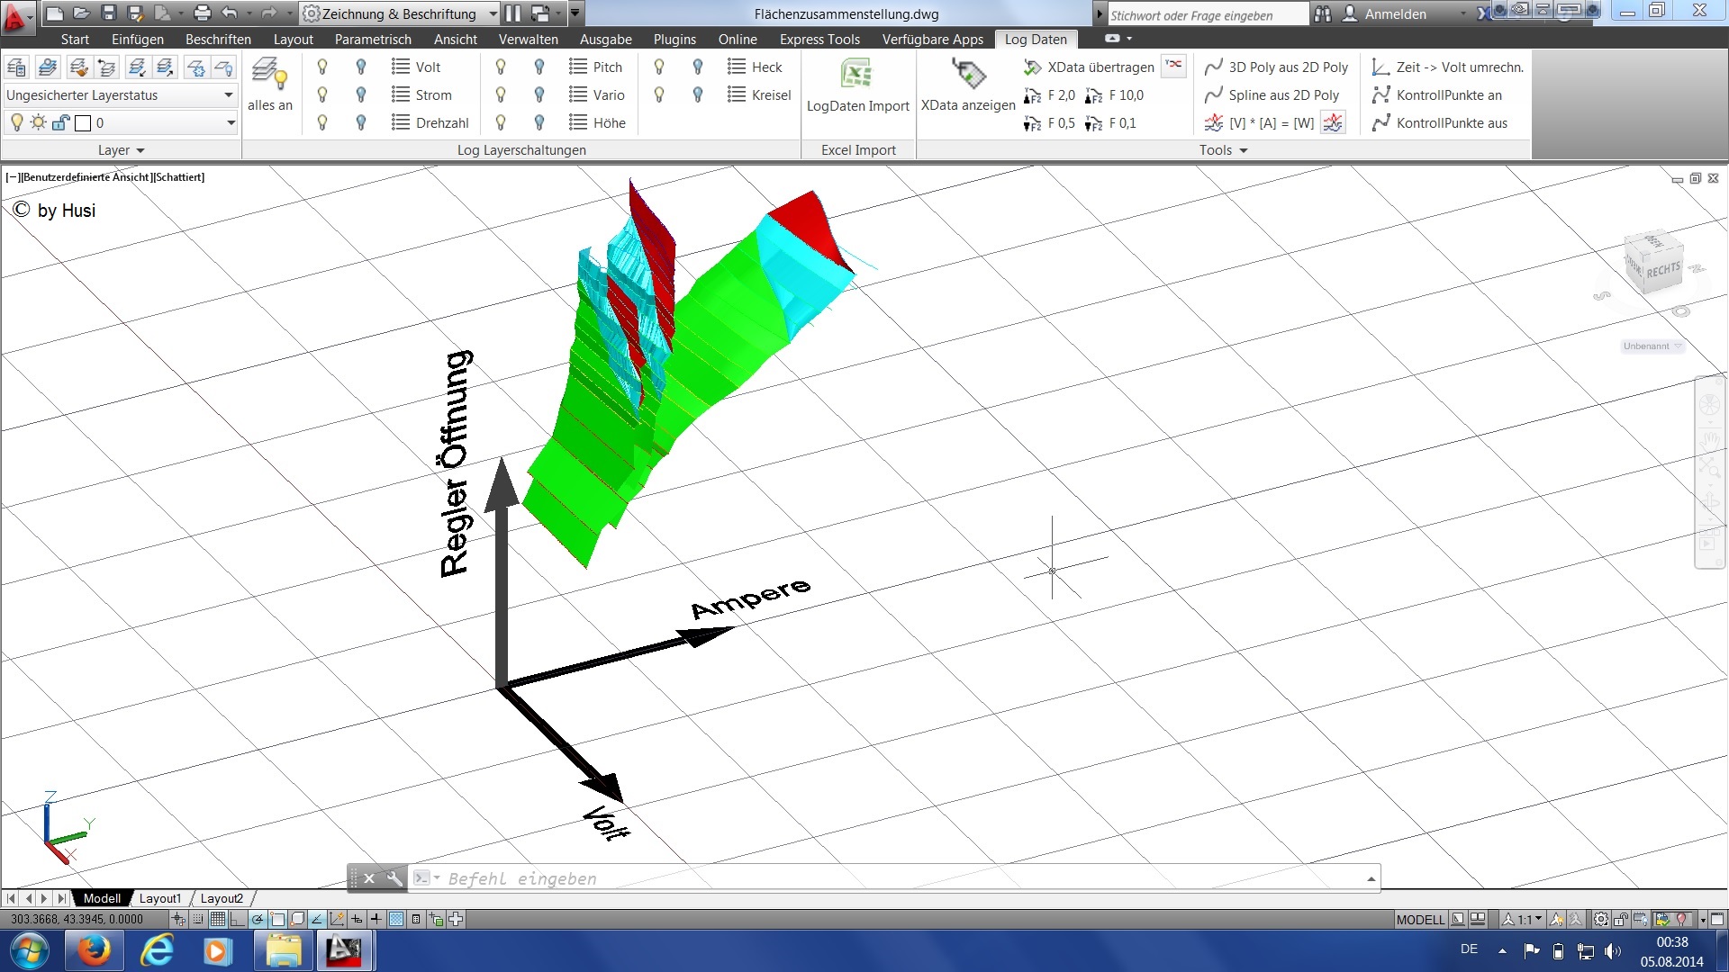Turn off Vario layer blue bulb

(x=539, y=94)
